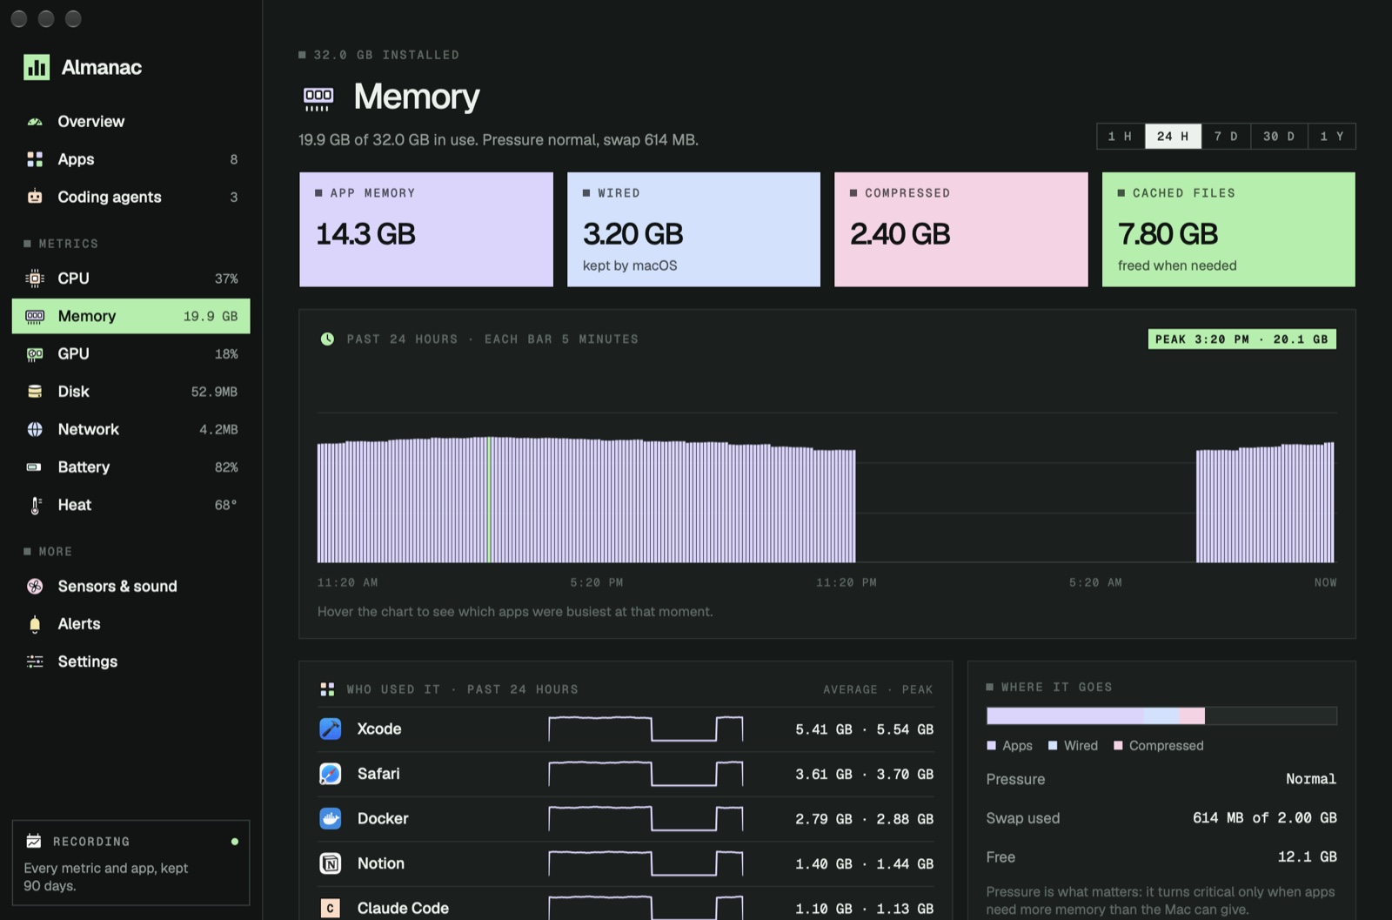
Task: Click the Network globe icon
Action: [35, 429]
